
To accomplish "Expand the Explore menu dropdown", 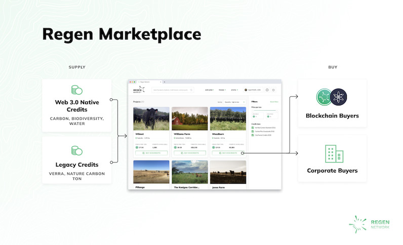I will click(209, 90).
